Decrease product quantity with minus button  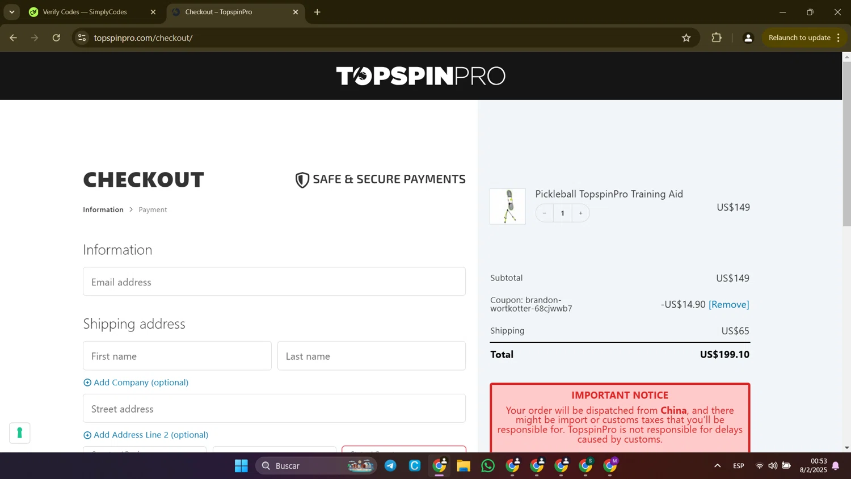click(544, 213)
